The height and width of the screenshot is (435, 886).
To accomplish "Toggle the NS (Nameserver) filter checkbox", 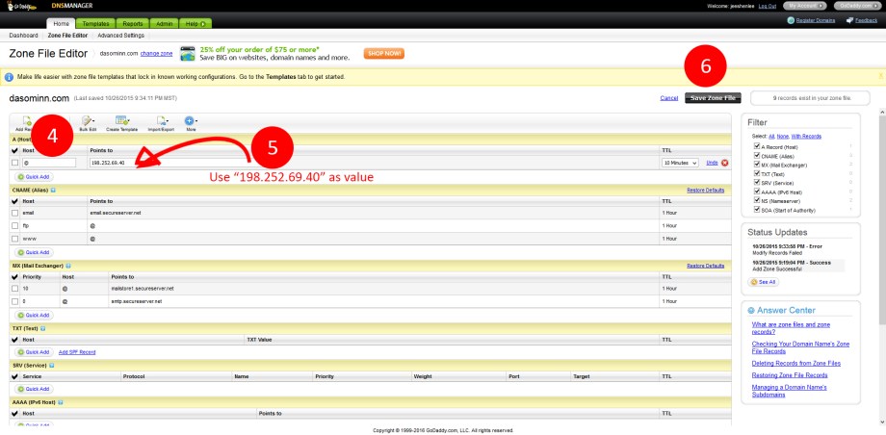I will coord(757,200).
